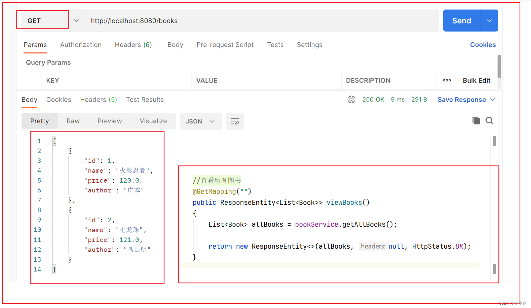531x308 pixels.
Task: Open the Authorization tab
Action: (81, 45)
